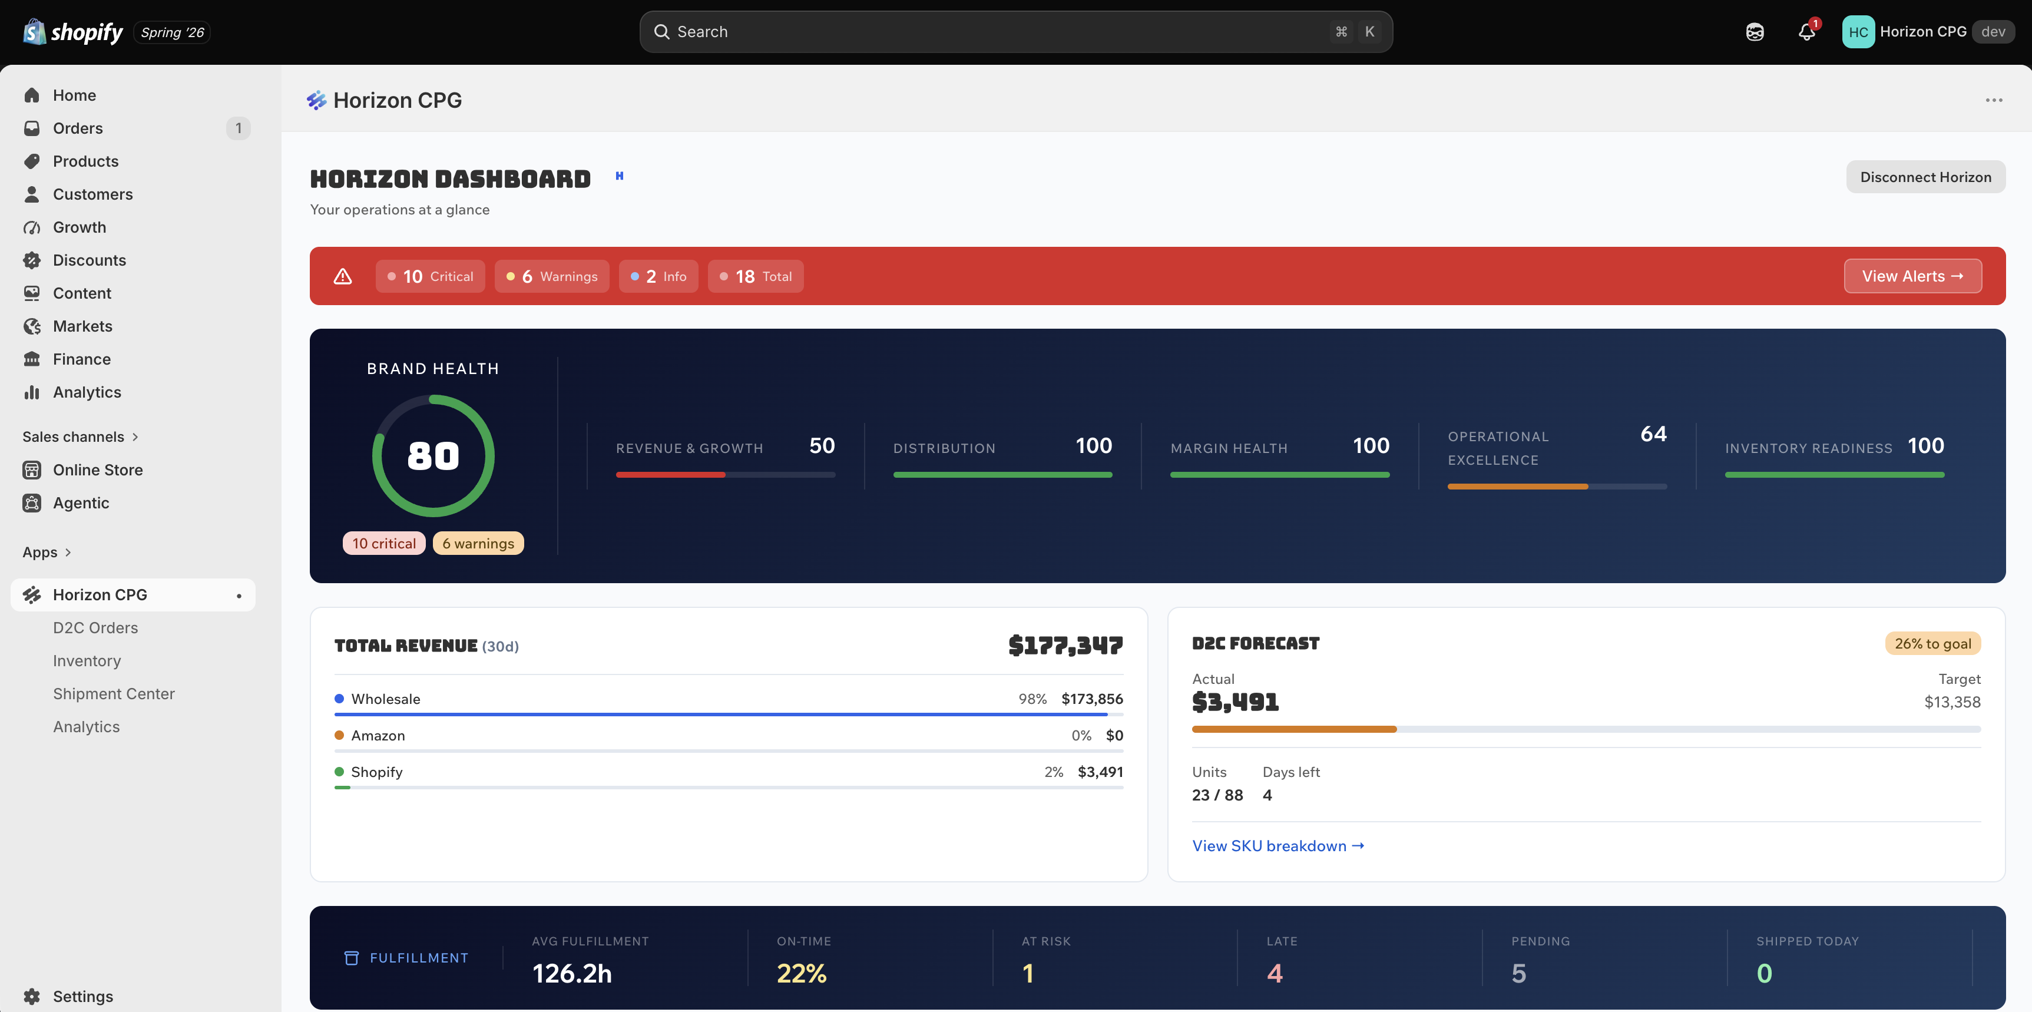Click the Search input field
Image resolution: width=2032 pixels, height=1012 pixels.
[1015, 32]
